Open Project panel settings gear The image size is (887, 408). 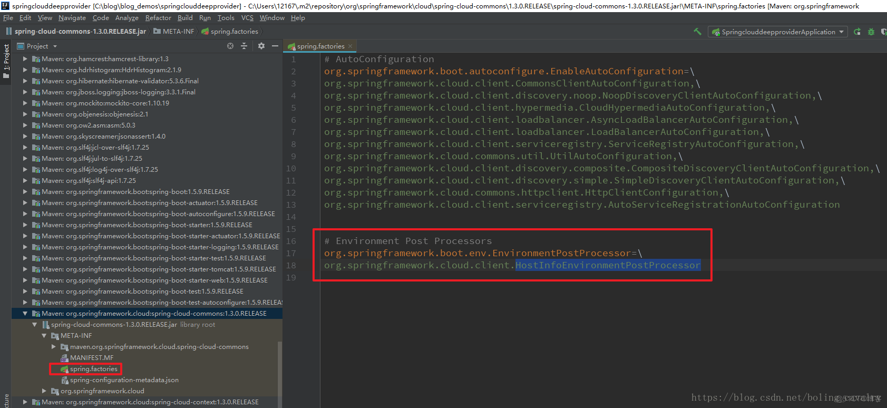(x=261, y=46)
